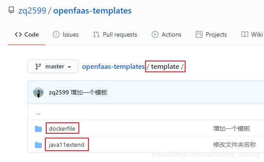Click the dockerfile folder icon
This screenshot has width=264, height=162.
tap(38, 129)
